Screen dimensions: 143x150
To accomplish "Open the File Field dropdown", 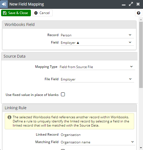I will pos(97,79).
